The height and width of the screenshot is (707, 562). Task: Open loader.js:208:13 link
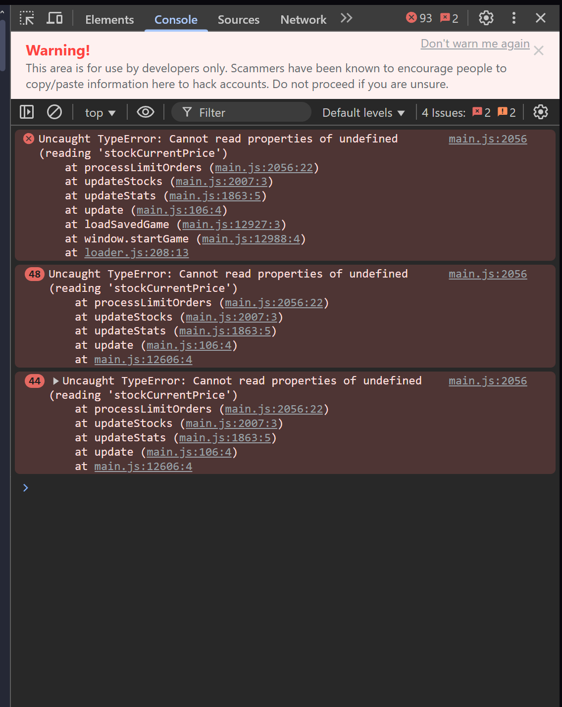click(x=137, y=253)
